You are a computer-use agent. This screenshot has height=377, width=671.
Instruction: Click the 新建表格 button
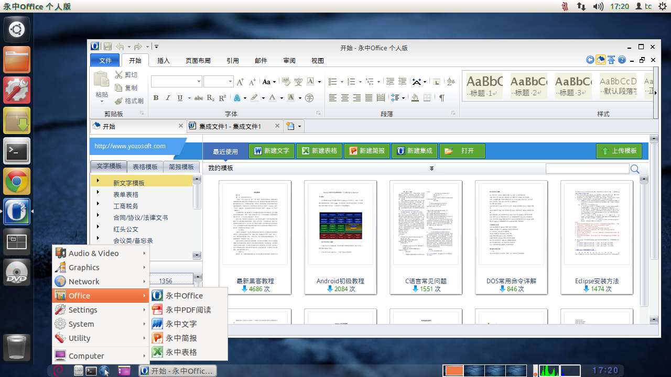tap(319, 151)
